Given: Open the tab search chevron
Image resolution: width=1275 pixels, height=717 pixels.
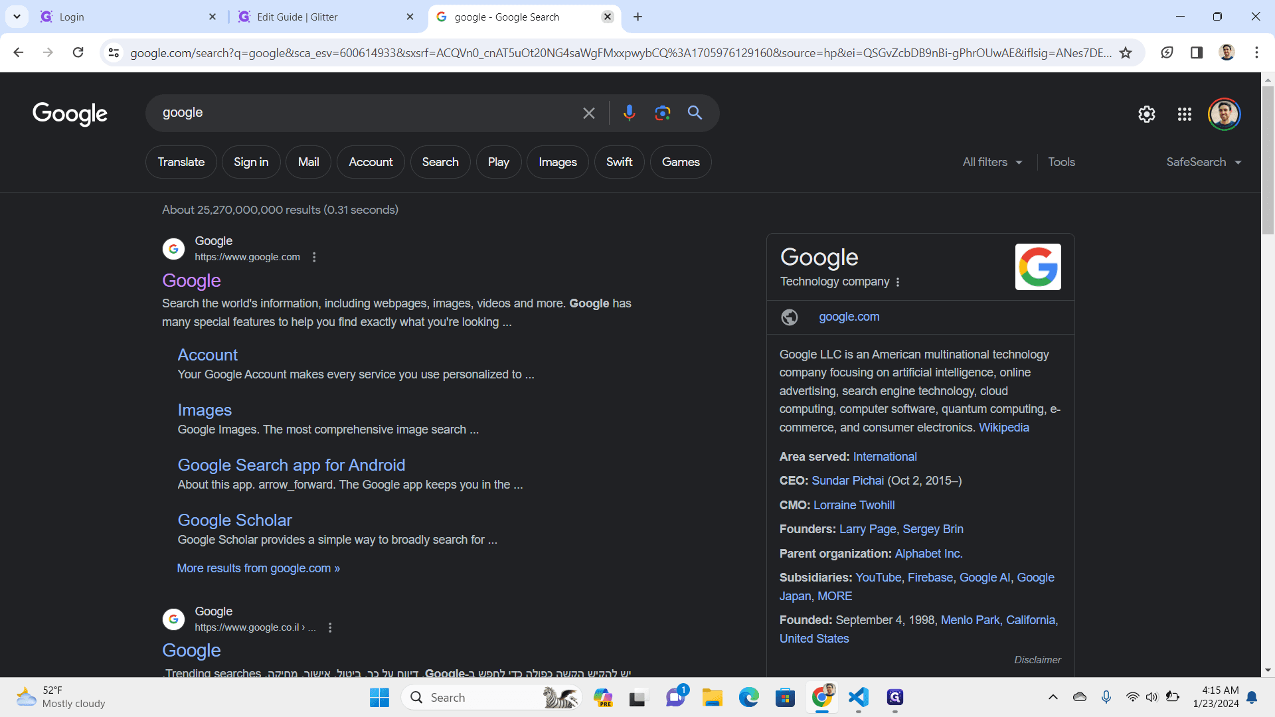Looking at the screenshot, I should pyautogui.click(x=17, y=17).
